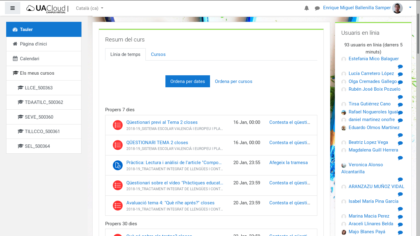Expand the user menu dropdown arrow
The width and height of the screenshot is (420, 236).
click(x=410, y=8)
